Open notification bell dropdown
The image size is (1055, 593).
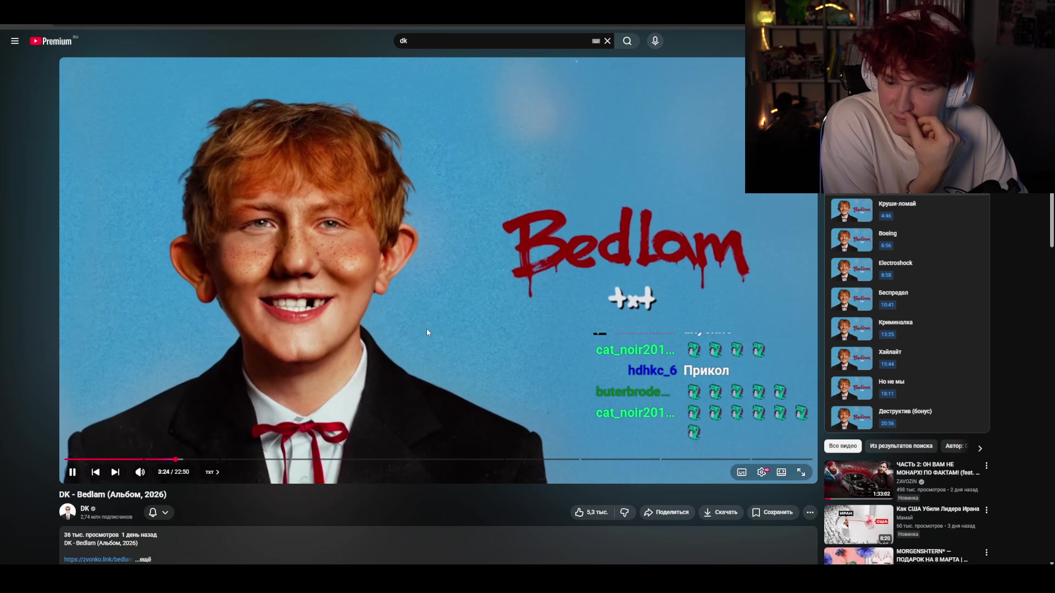point(159,512)
